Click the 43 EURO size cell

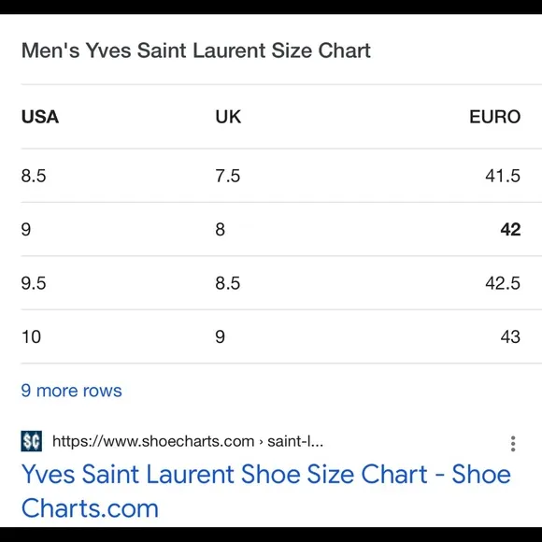coord(510,336)
